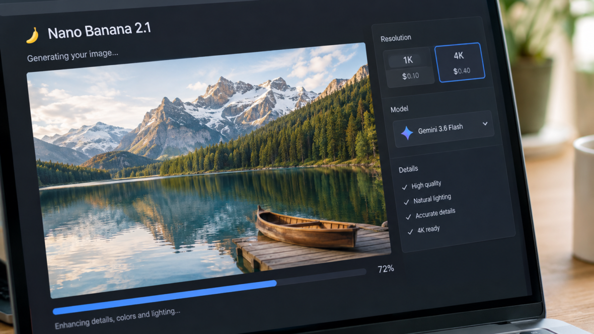This screenshot has height=334, width=594.
Task: Toggle the Natural lighting checkmark
Action: 406,202
